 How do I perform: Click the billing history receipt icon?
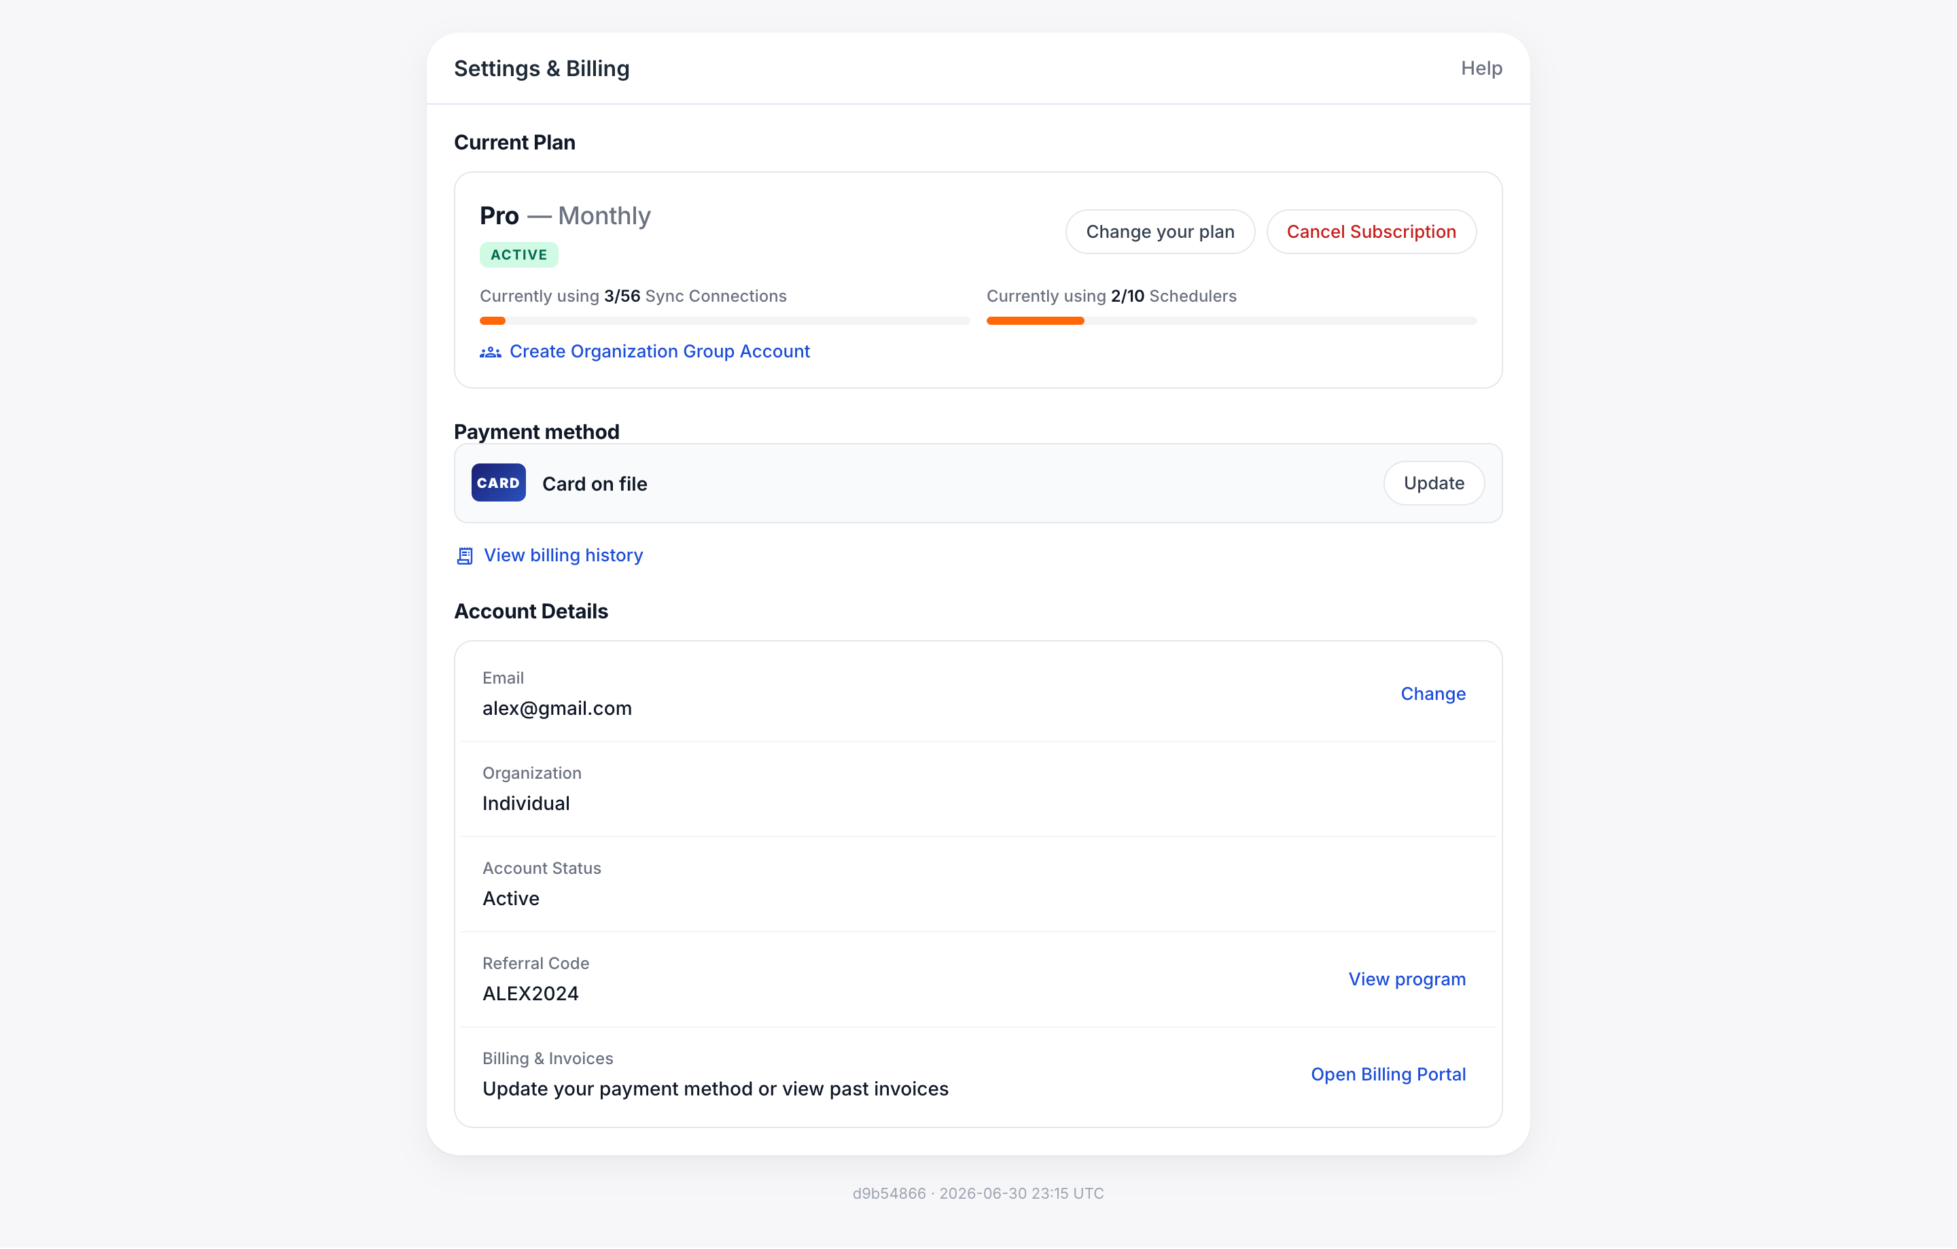pyautogui.click(x=465, y=556)
